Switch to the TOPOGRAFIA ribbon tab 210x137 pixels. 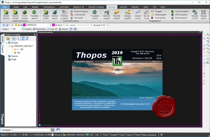pos(49,7)
